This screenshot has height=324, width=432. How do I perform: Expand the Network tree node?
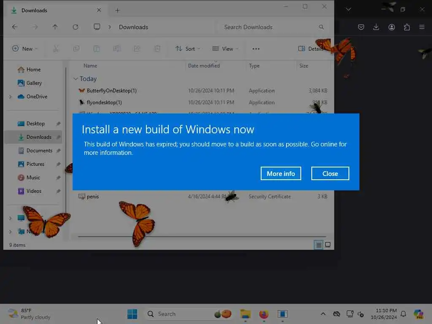point(11,232)
